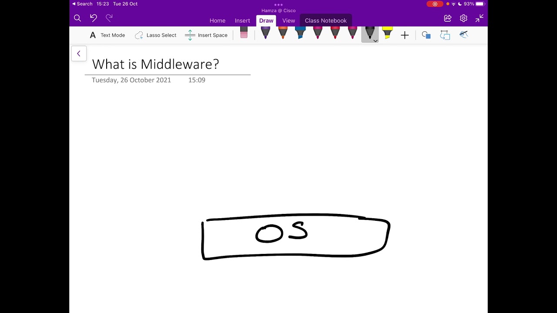Image resolution: width=557 pixels, height=313 pixels.
Task: Expand black pen options dropdown
Action: coord(375,40)
